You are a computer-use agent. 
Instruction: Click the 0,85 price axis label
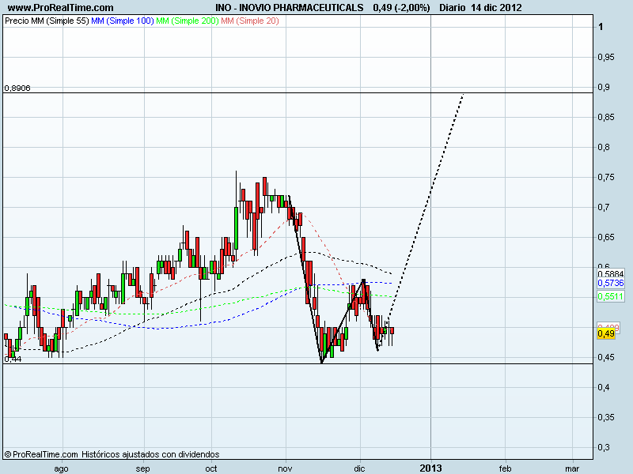tap(606, 117)
